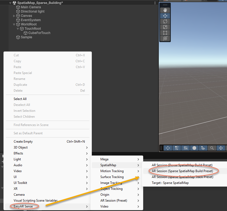Collapse the WorldRoot tree node
The width and height of the screenshot is (227, 211).
tap(14, 24)
